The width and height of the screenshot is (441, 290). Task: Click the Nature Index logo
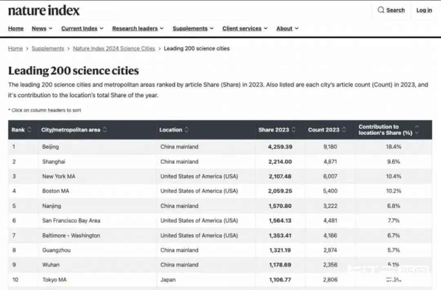44,11
